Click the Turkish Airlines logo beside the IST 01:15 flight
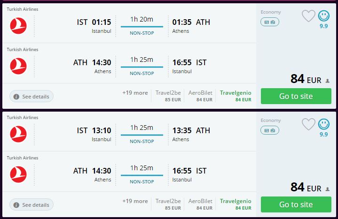Screen dimensions: 338x219 [x=18, y=25]
